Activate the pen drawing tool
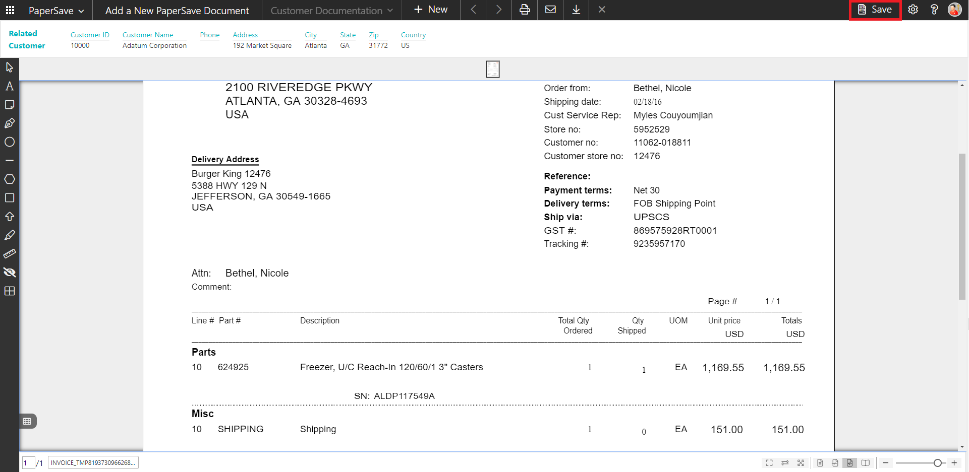The height and width of the screenshot is (472, 969). pyautogui.click(x=10, y=123)
